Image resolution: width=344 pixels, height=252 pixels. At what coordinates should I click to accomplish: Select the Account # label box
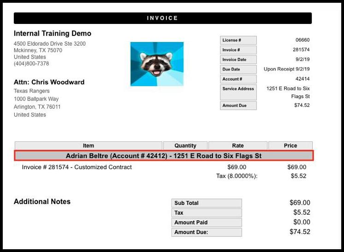(238, 79)
